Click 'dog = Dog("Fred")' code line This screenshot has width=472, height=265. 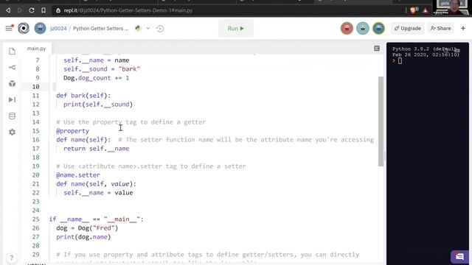(87, 228)
